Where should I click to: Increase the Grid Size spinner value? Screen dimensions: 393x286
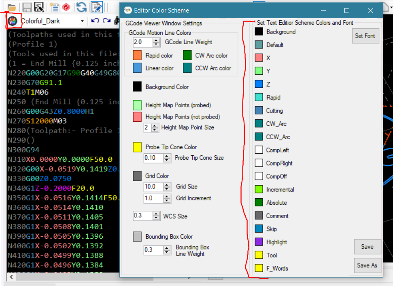click(x=167, y=185)
